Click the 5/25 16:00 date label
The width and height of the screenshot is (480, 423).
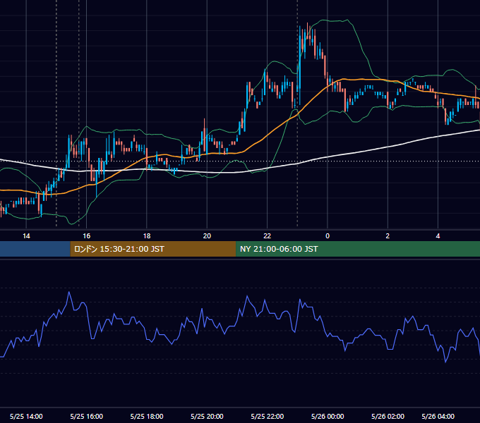(87, 416)
